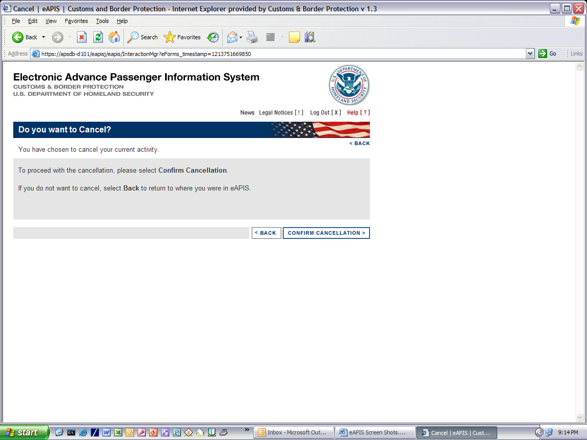Click the Homeland Security seal logo
The width and height of the screenshot is (587, 440).
349,85
